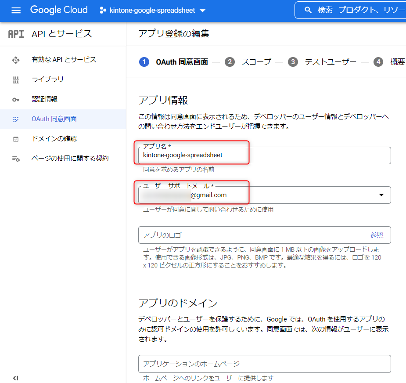Image resolution: width=406 pixels, height=383 pixels.
Task: Click the アプリケーションのホームページ field
Action: pyautogui.click(x=263, y=364)
